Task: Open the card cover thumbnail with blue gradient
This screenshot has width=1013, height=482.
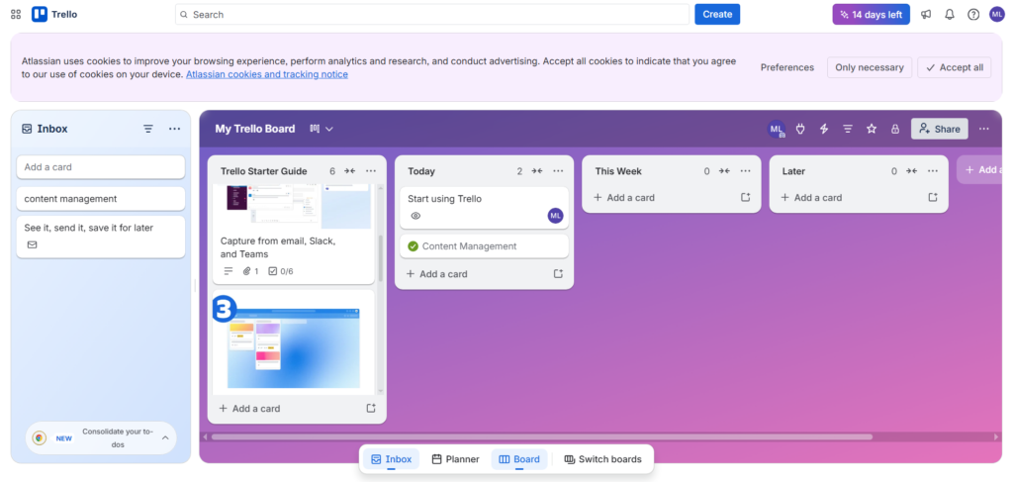Action: [x=295, y=347]
